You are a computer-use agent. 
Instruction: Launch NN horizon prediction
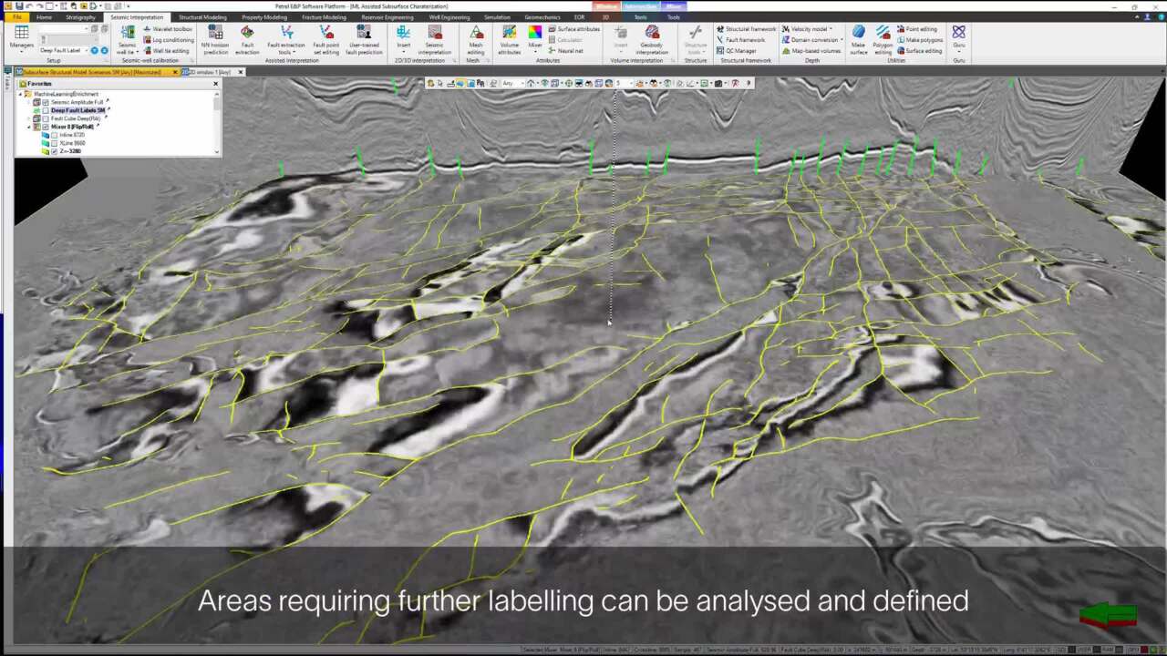click(x=215, y=40)
